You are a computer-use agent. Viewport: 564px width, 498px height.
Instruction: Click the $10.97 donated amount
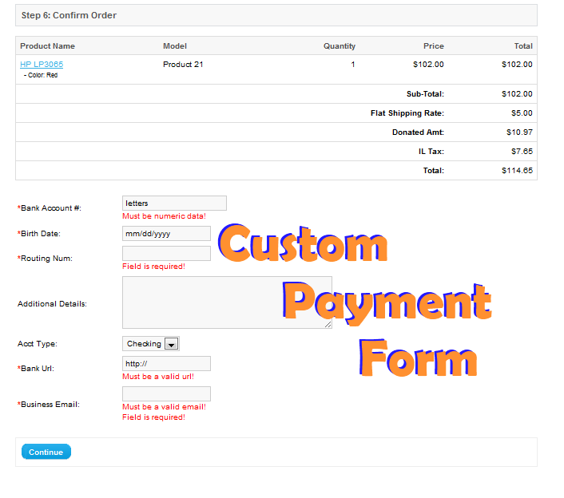(x=519, y=132)
